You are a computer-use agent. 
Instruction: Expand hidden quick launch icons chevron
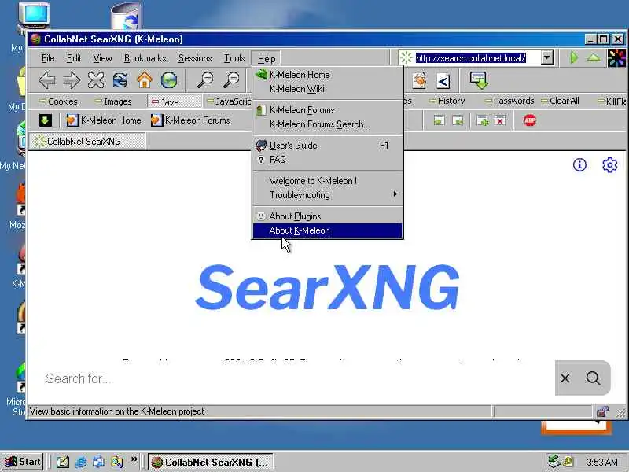pyautogui.click(x=134, y=459)
